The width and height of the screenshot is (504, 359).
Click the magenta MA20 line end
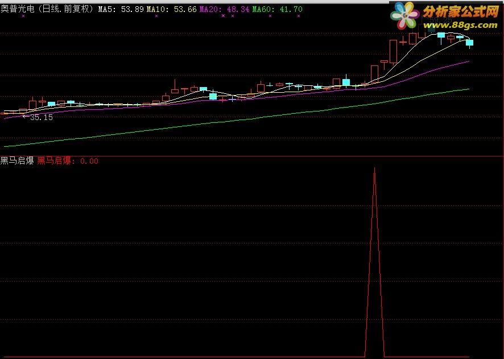pyautogui.click(x=469, y=61)
